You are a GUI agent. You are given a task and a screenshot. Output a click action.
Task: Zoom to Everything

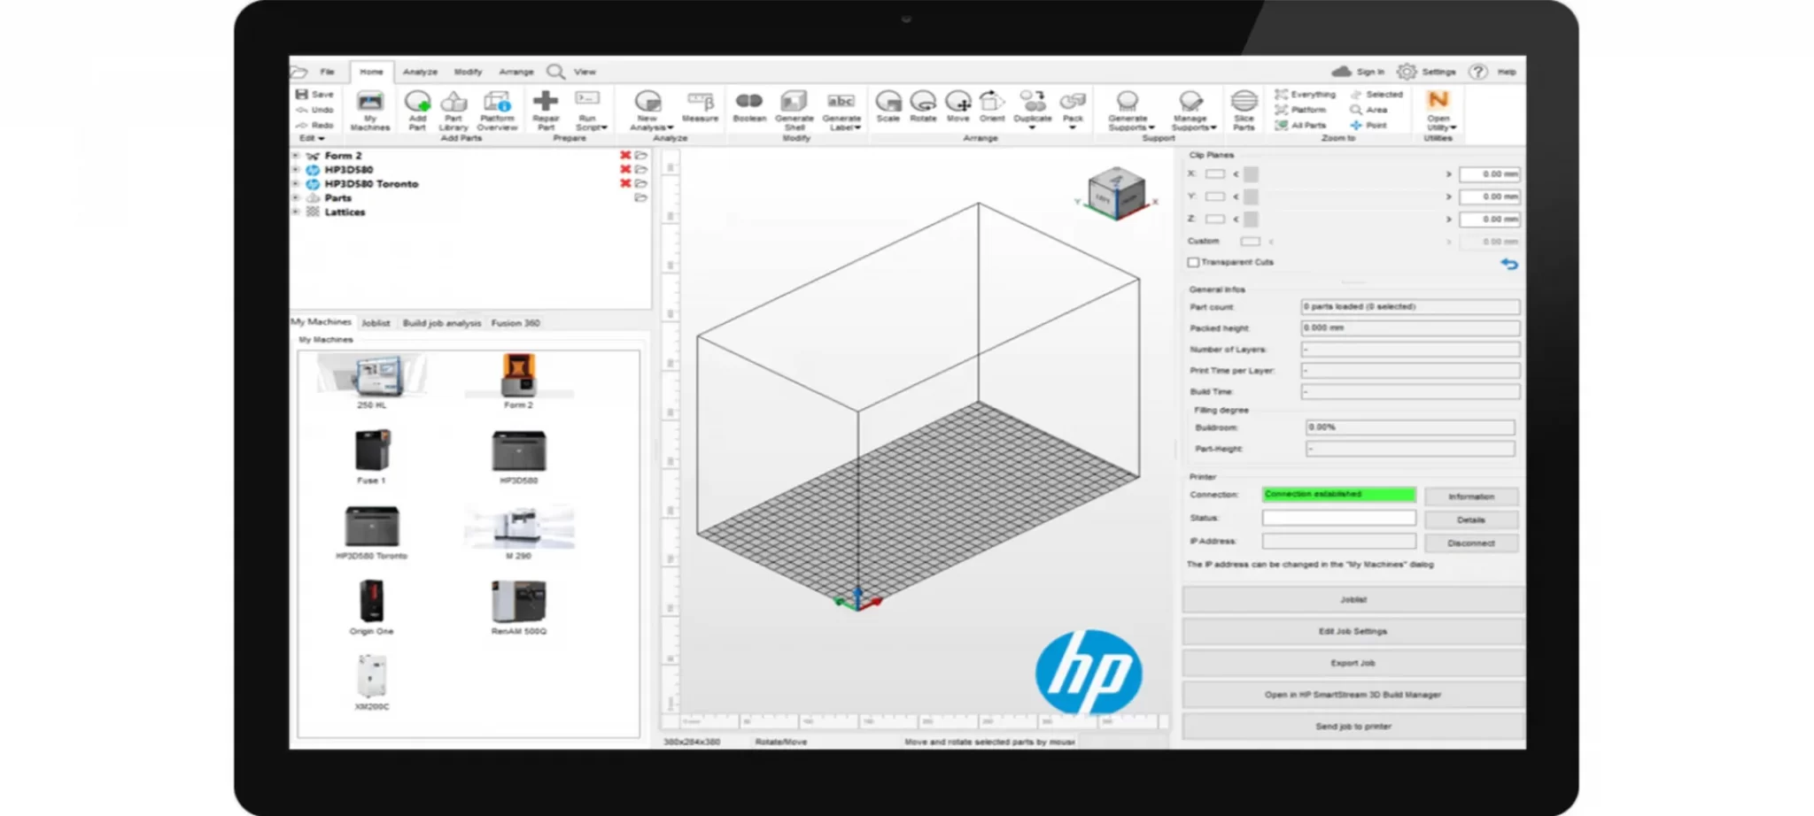(x=1305, y=94)
